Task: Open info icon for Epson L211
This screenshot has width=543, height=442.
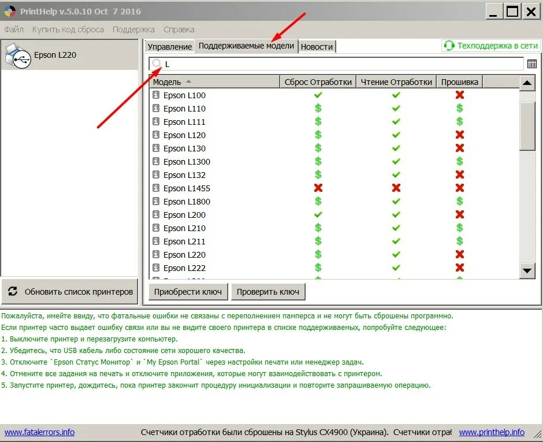Action: pyautogui.click(x=156, y=241)
